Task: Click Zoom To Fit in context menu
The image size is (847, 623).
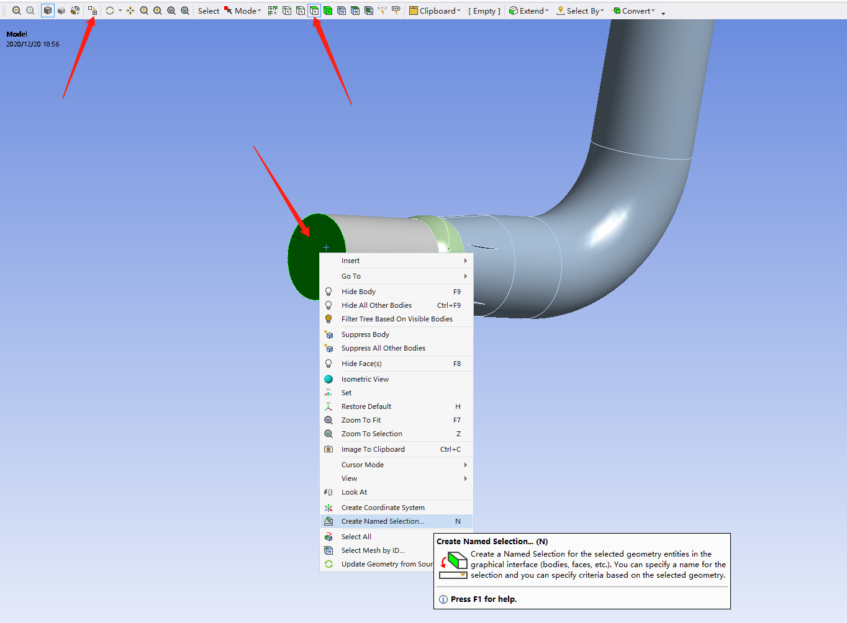Action: point(361,420)
